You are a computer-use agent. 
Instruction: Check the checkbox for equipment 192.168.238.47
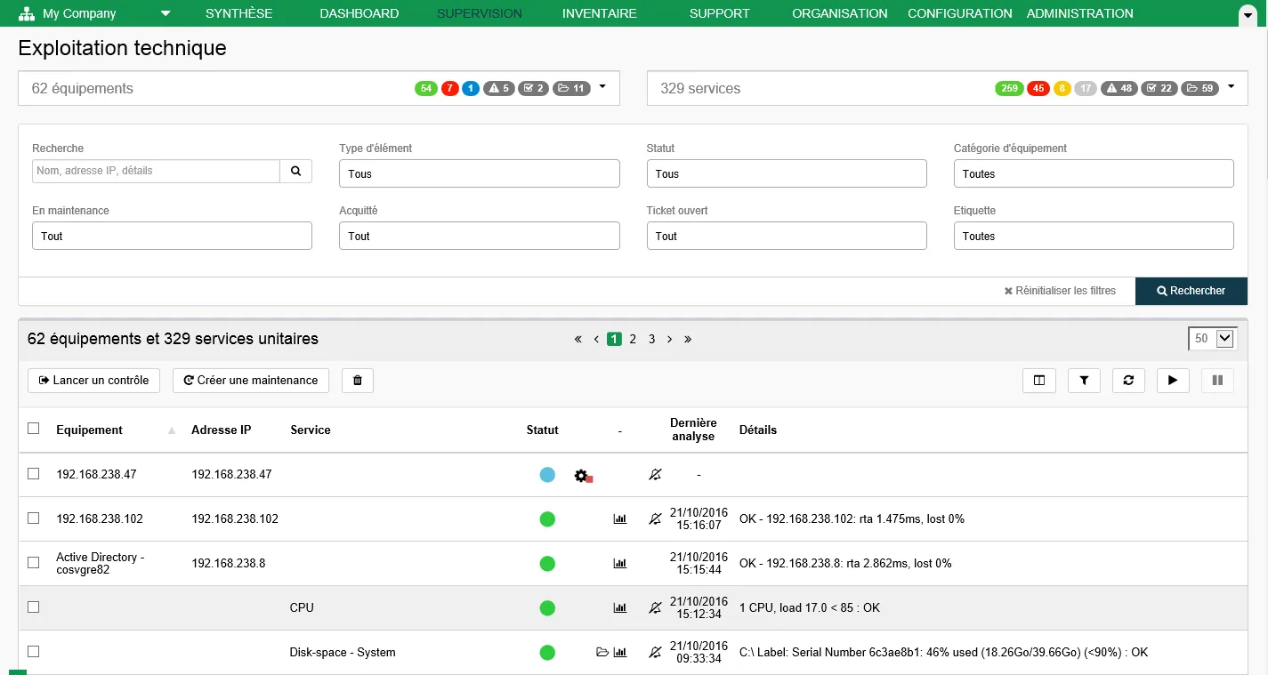(x=34, y=474)
